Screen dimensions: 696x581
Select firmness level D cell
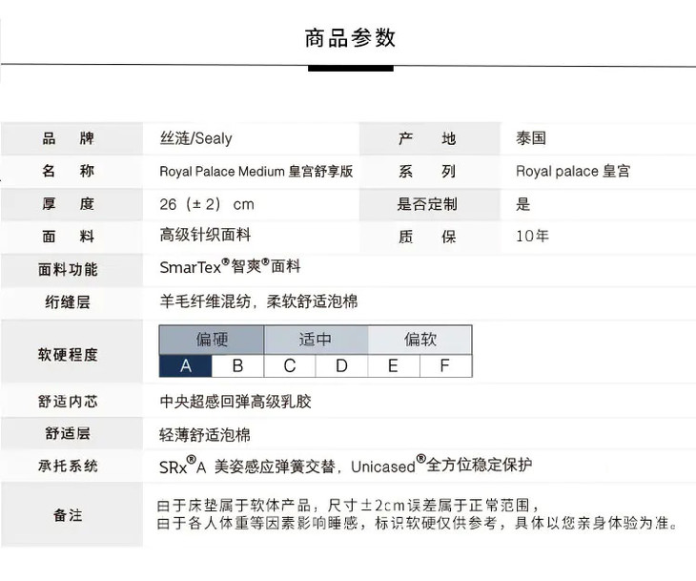341,365
